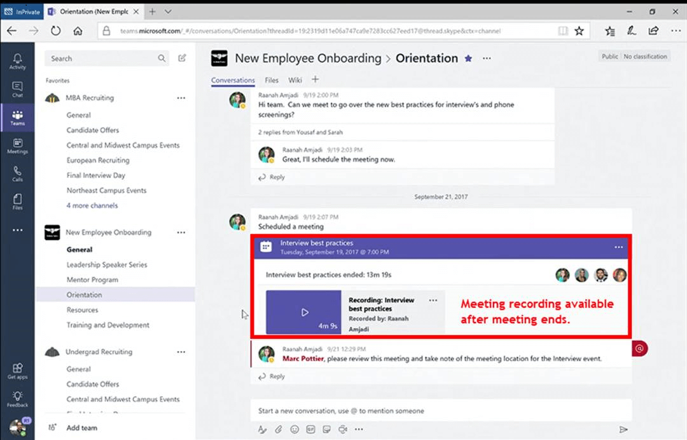The image size is (687, 440).
Task: Open the Calls section
Action: tap(18, 174)
